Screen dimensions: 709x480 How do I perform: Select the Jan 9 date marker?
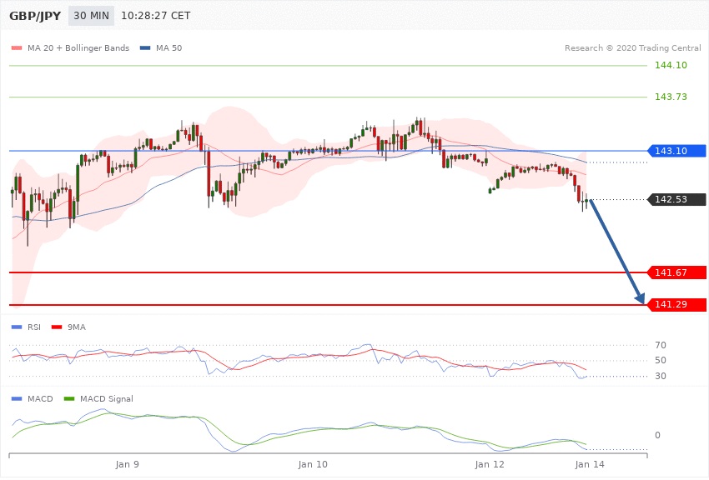click(x=128, y=463)
